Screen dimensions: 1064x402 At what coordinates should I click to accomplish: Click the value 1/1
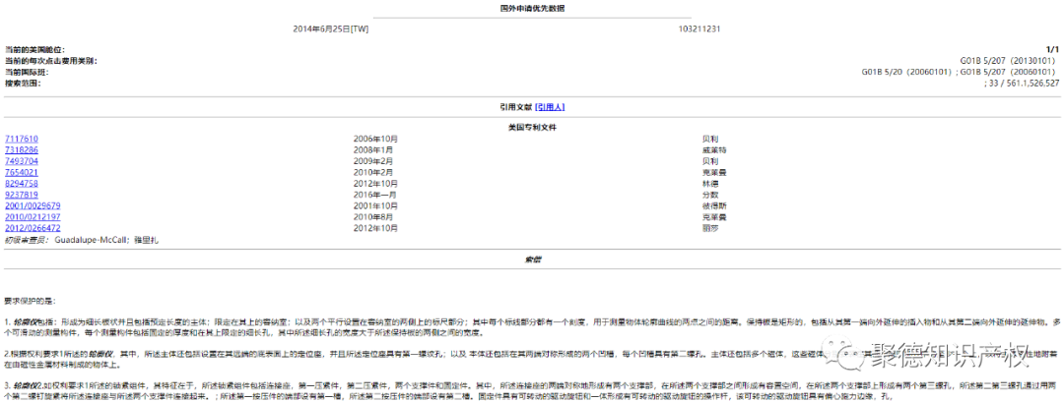point(1052,49)
